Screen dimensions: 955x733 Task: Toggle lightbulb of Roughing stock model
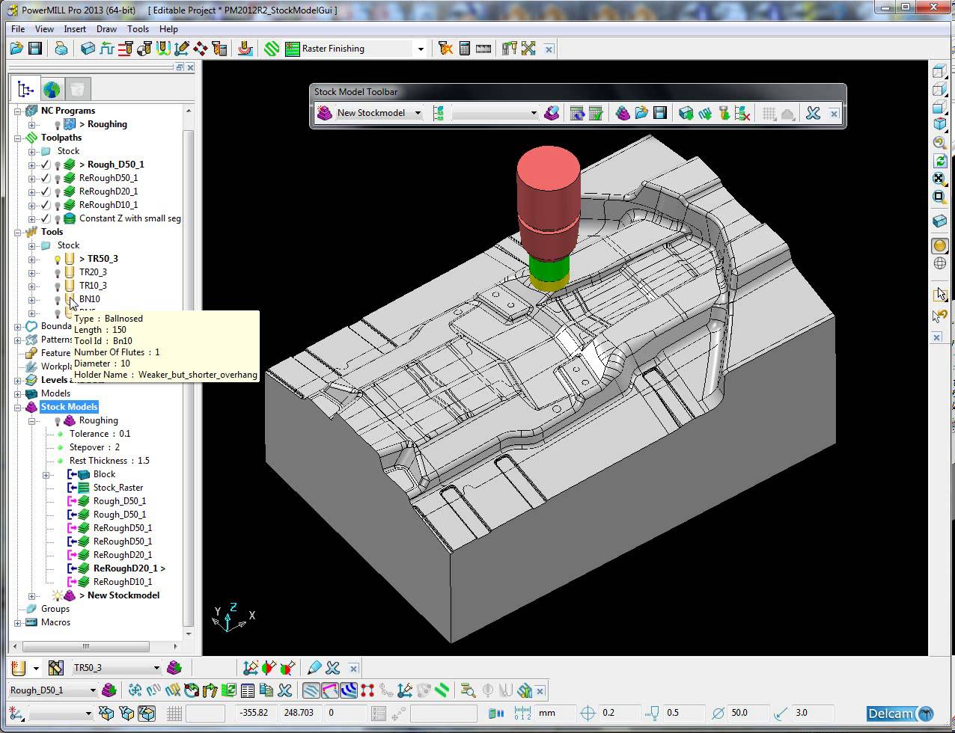coord(57,420)
